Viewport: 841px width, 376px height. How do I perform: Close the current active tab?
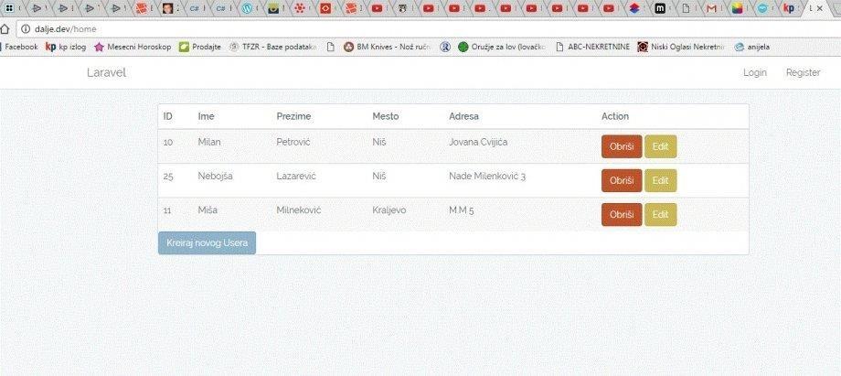(820, 8)
